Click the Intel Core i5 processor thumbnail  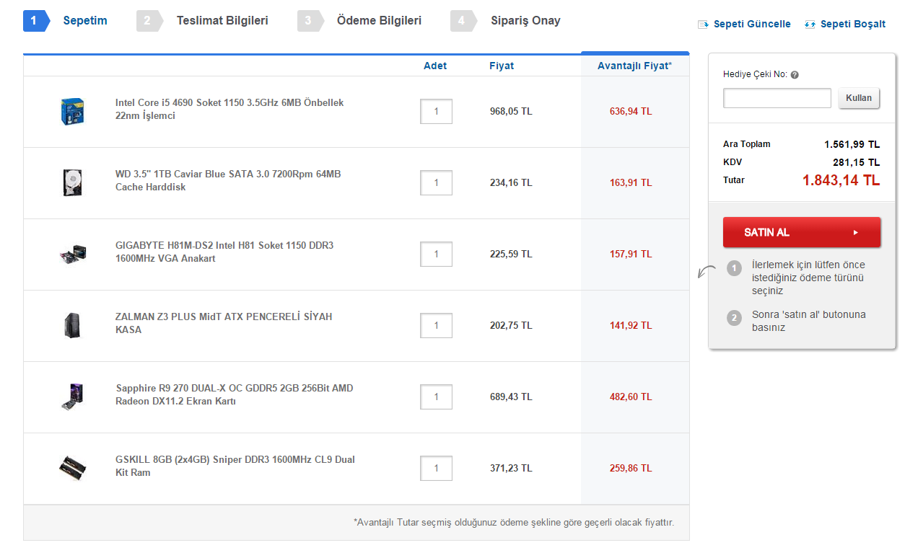73,111
